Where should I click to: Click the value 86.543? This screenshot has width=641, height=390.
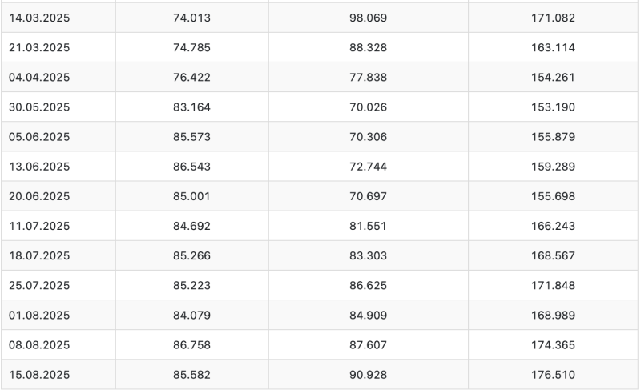point(191,167)
